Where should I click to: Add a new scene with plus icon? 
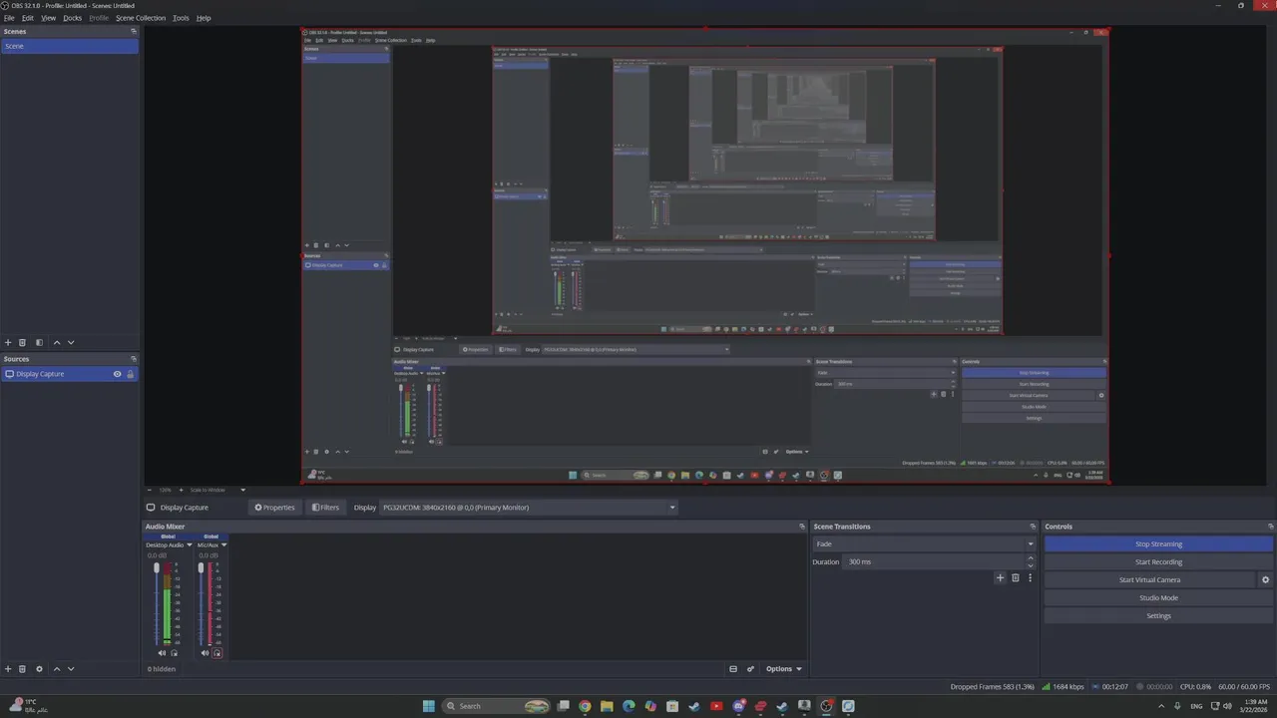[x=8, y=343]
